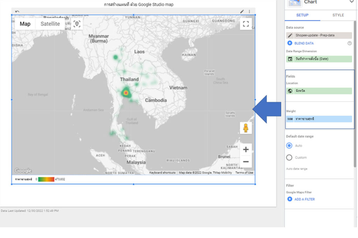Expand the Chart type dropdown chevron
Image resolution: width=358 pixels, height=238 pixels.
(x=352, y=2)
